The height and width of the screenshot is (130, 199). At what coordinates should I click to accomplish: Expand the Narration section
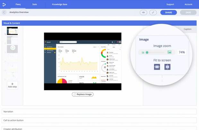coord(99,112)
